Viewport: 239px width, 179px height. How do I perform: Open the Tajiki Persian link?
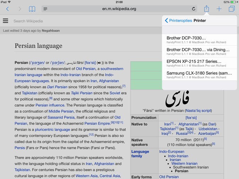coord(82,93)
